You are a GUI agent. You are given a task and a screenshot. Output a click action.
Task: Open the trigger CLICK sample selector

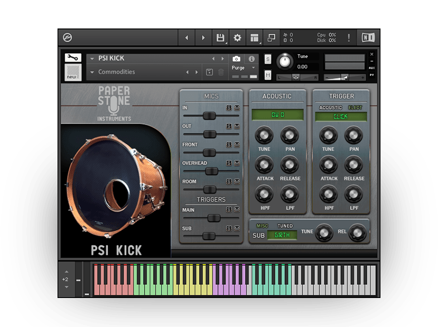point(341,117)
